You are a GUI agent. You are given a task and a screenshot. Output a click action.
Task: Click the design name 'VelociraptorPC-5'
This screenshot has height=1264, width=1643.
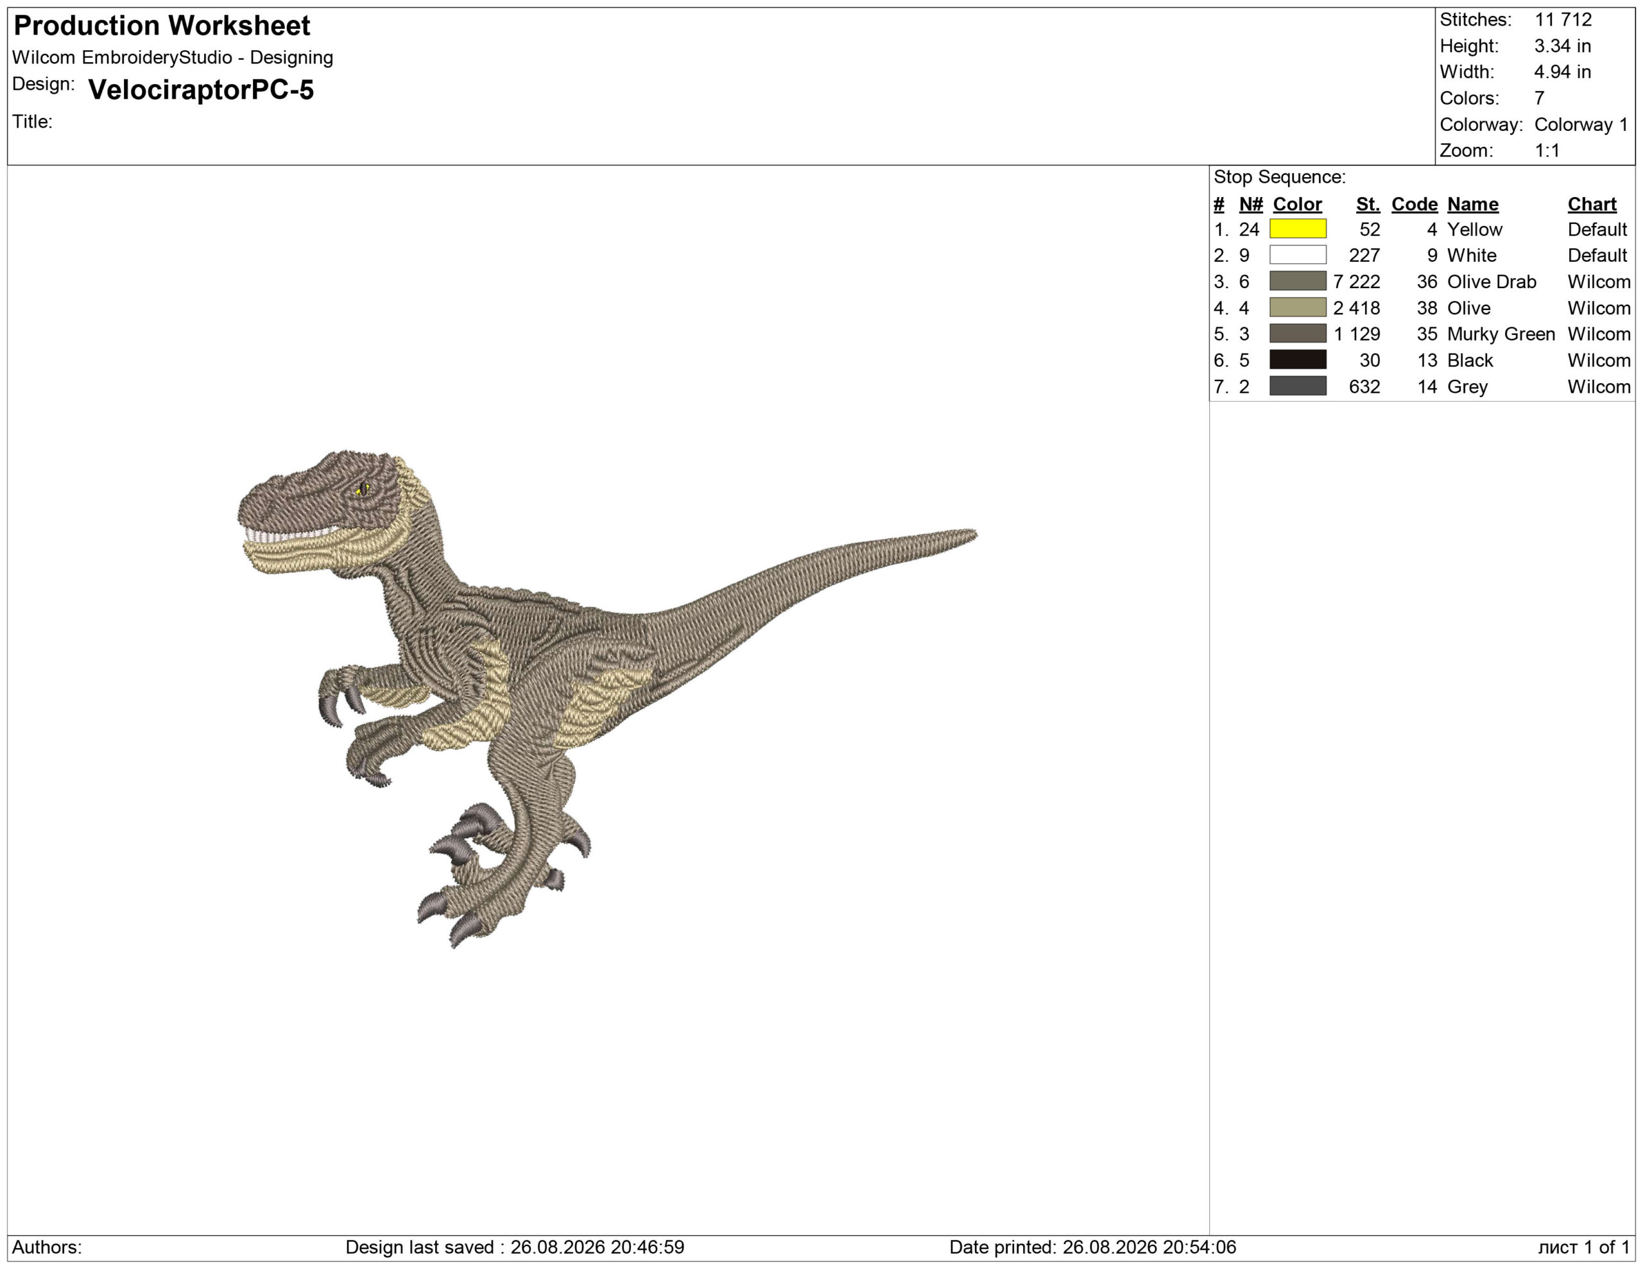(201, 89)
